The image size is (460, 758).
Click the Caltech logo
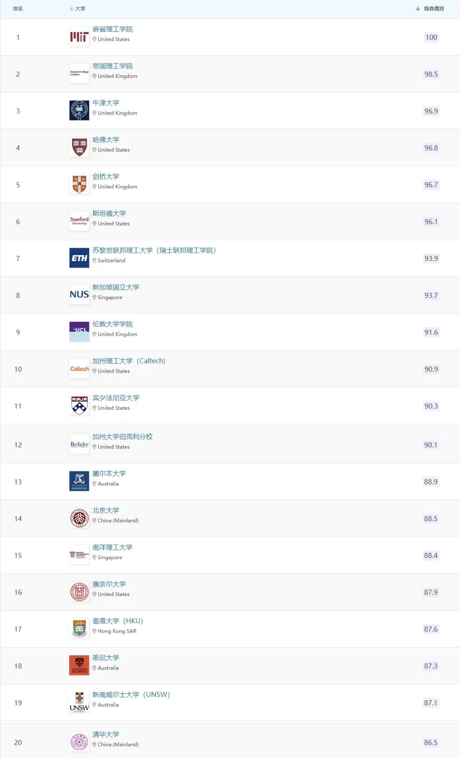click(x=79, y=369)
